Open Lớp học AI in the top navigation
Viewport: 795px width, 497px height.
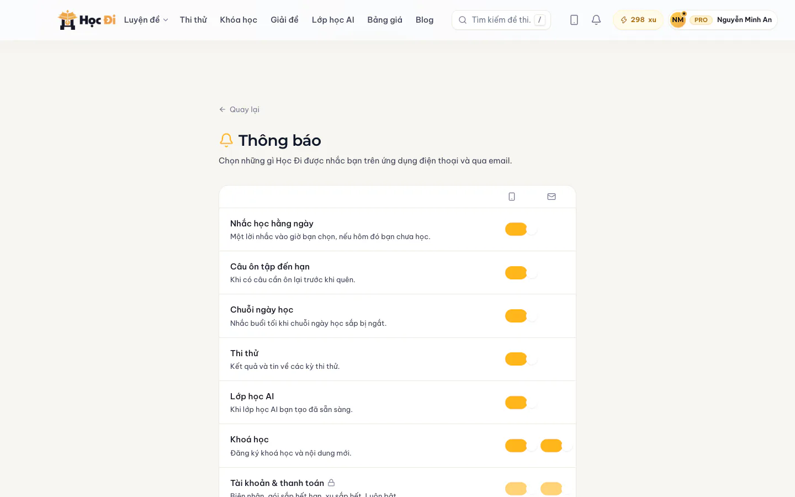pyautogui.click(x=333, y=20)
